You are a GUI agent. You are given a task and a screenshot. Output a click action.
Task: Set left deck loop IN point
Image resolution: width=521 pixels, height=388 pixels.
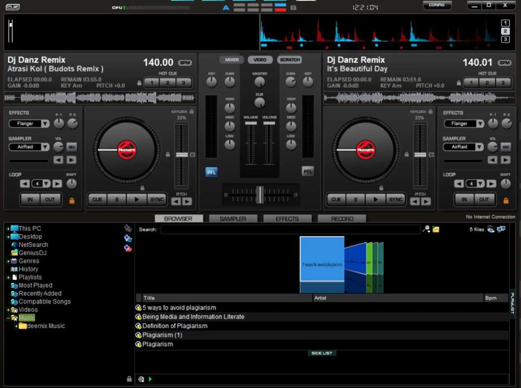[x=30, y=200]
